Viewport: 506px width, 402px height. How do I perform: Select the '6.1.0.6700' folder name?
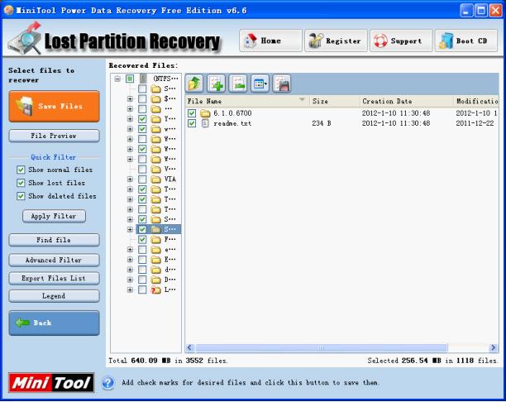coord(232,113)
